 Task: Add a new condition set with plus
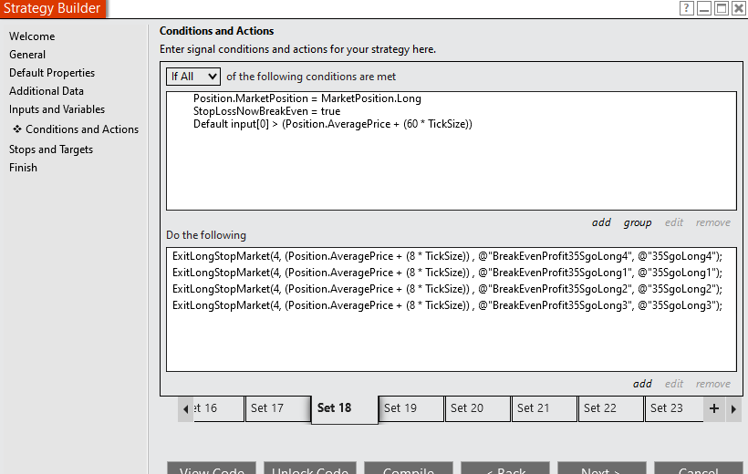tap(713, 408)
